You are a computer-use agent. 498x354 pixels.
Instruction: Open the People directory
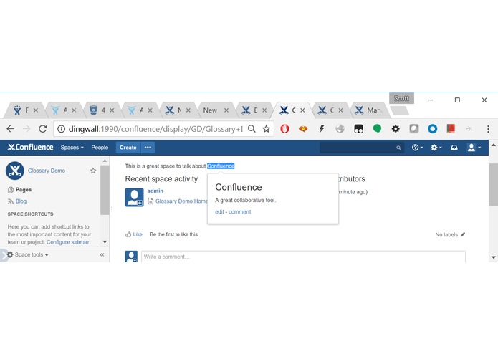(x=100, y=148)
